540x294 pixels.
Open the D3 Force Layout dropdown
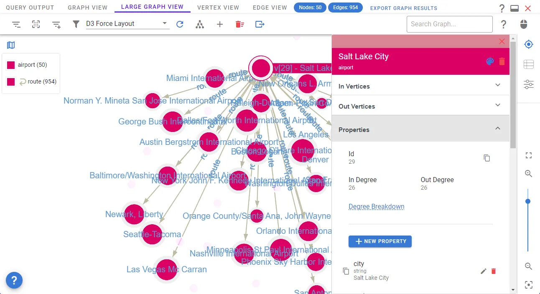tap(127, 24)
